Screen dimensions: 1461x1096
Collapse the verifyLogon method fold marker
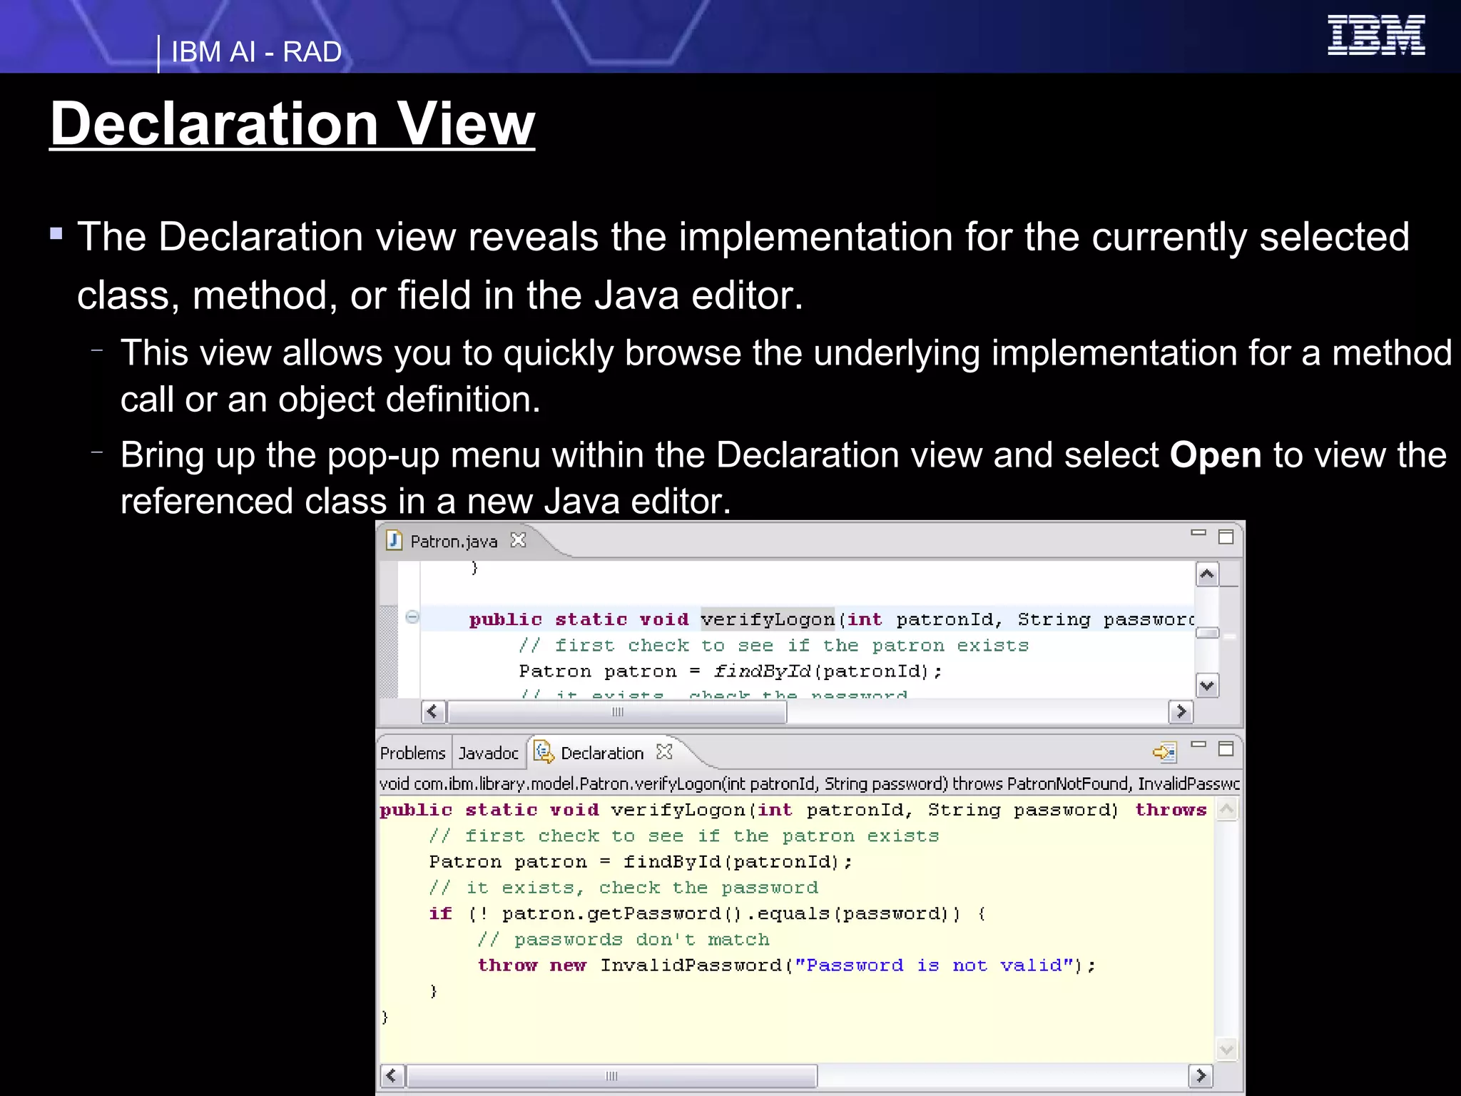point(412,617)
